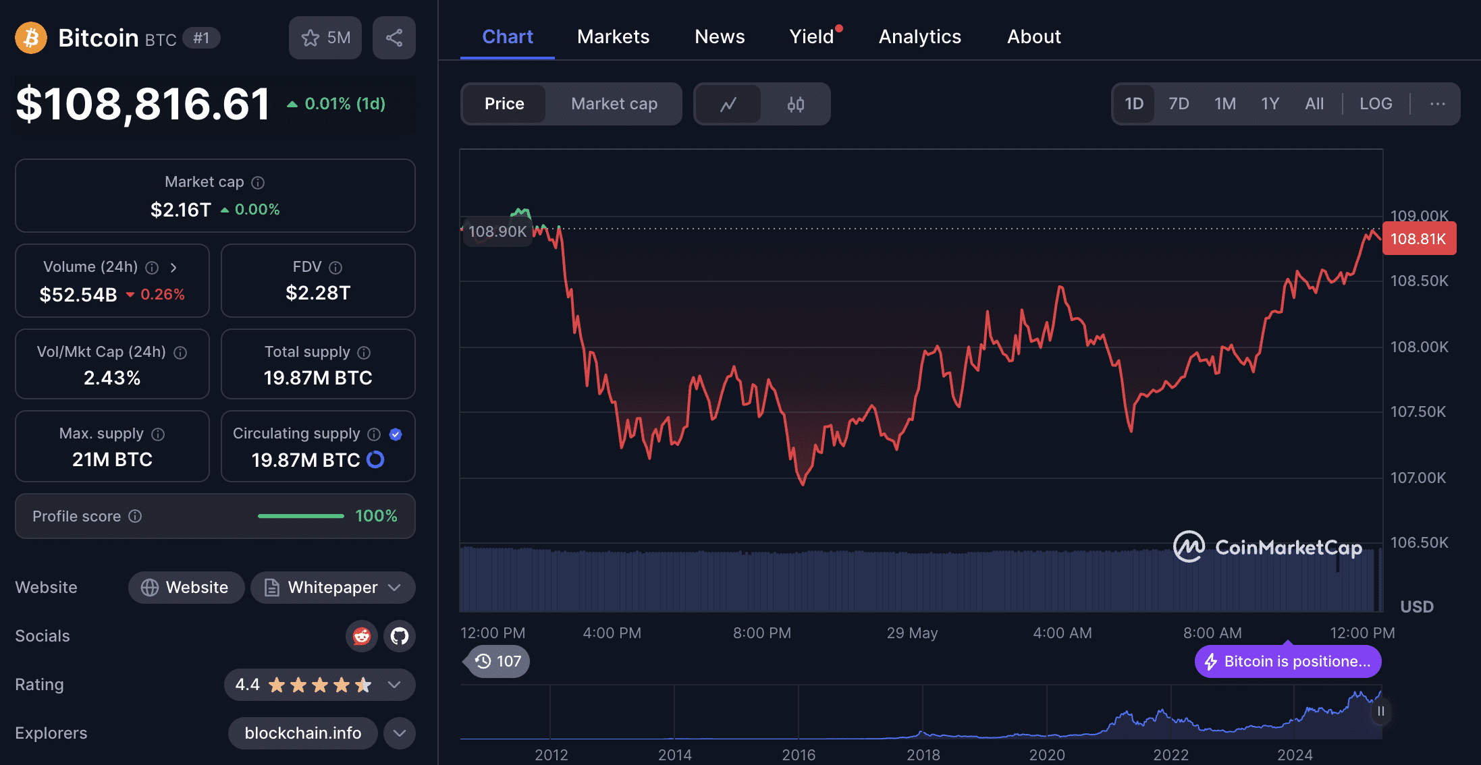The width and height of the screenshot is (1481, 765).
Task: Click the Market cap info icon
Action: coord(258,182)
